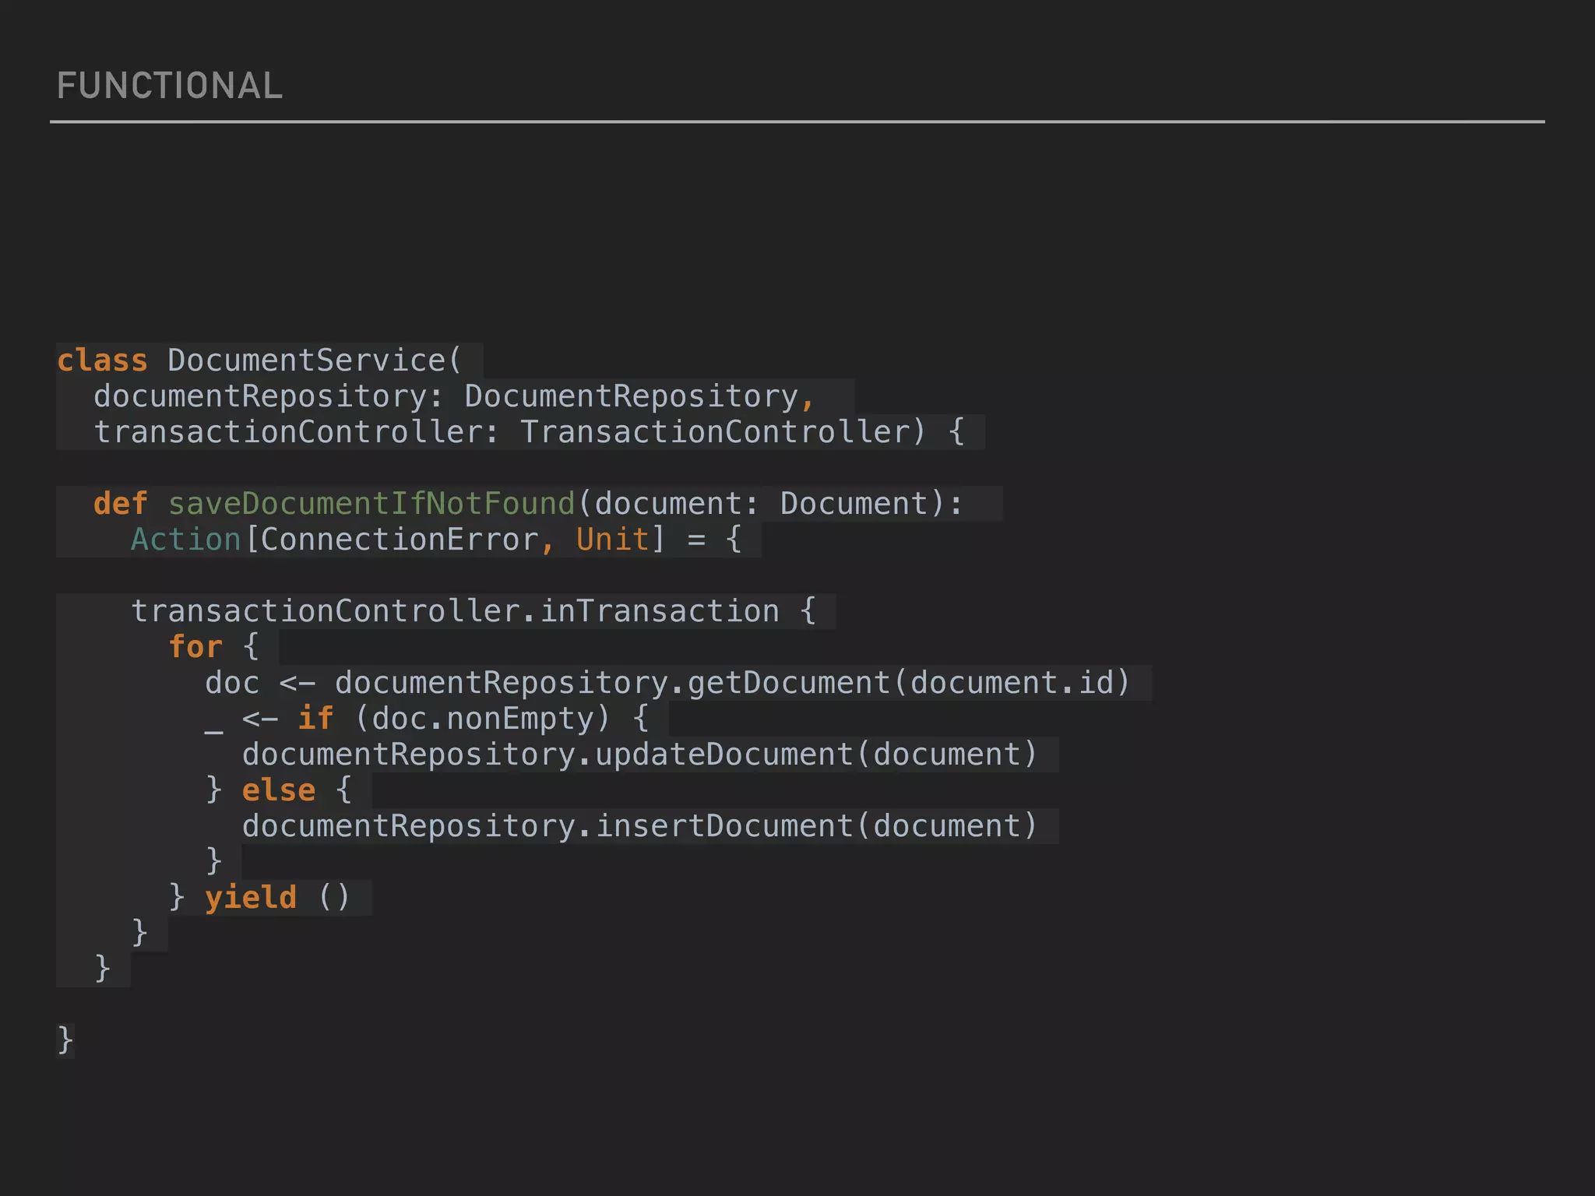Viewport: 1595px width, 1196px height.
Task: Click the '} else {' line
Action: [x=279, y=790]
